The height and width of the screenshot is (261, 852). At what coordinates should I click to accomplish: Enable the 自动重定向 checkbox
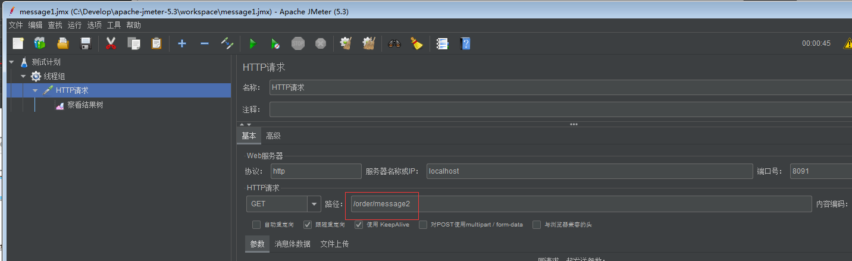click(256, 225)
